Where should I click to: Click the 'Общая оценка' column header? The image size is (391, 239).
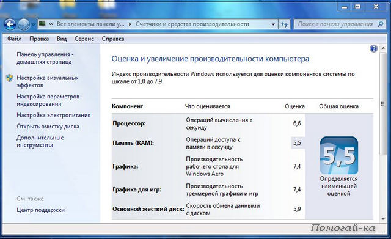[338, 106]
